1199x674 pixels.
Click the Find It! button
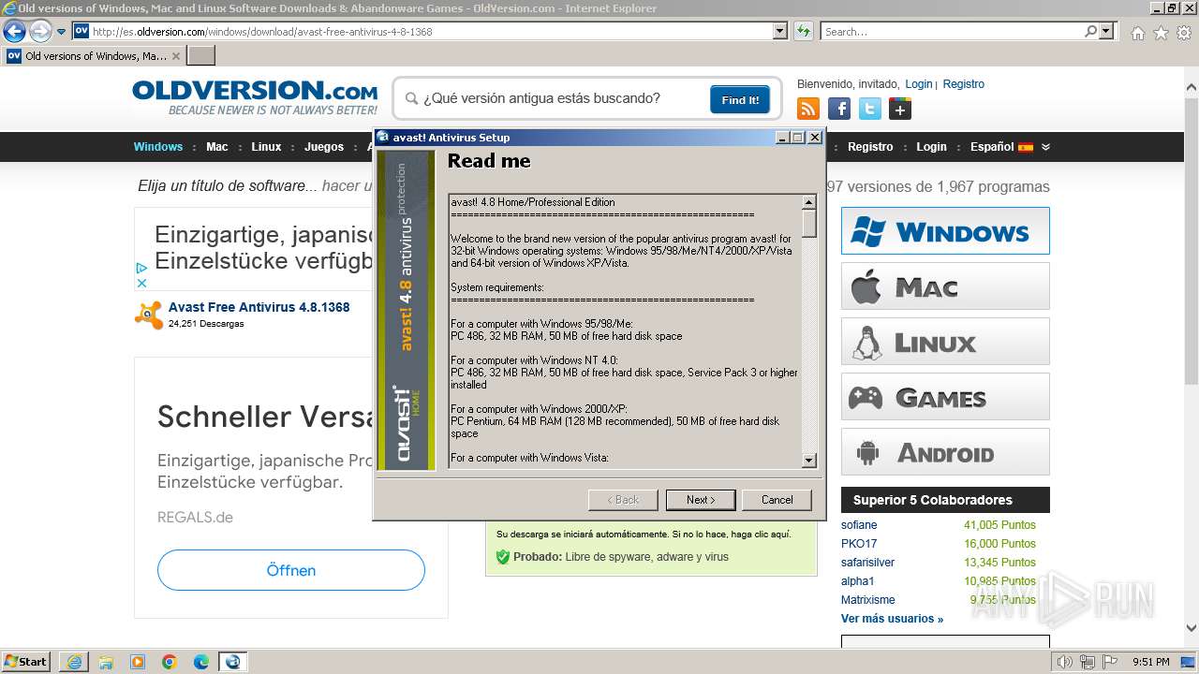[740, 99]
